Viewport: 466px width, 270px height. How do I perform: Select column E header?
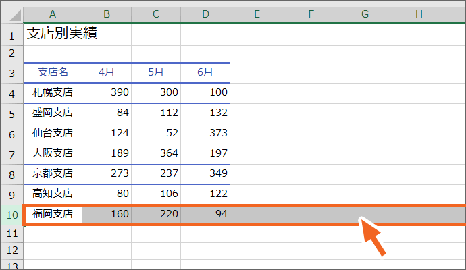click(x=257, y=14)
